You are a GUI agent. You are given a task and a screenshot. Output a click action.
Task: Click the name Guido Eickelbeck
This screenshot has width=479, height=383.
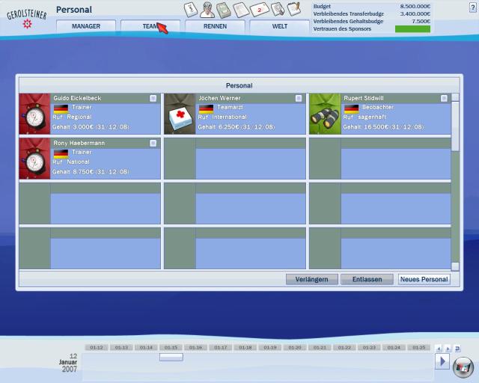point(77,98)
